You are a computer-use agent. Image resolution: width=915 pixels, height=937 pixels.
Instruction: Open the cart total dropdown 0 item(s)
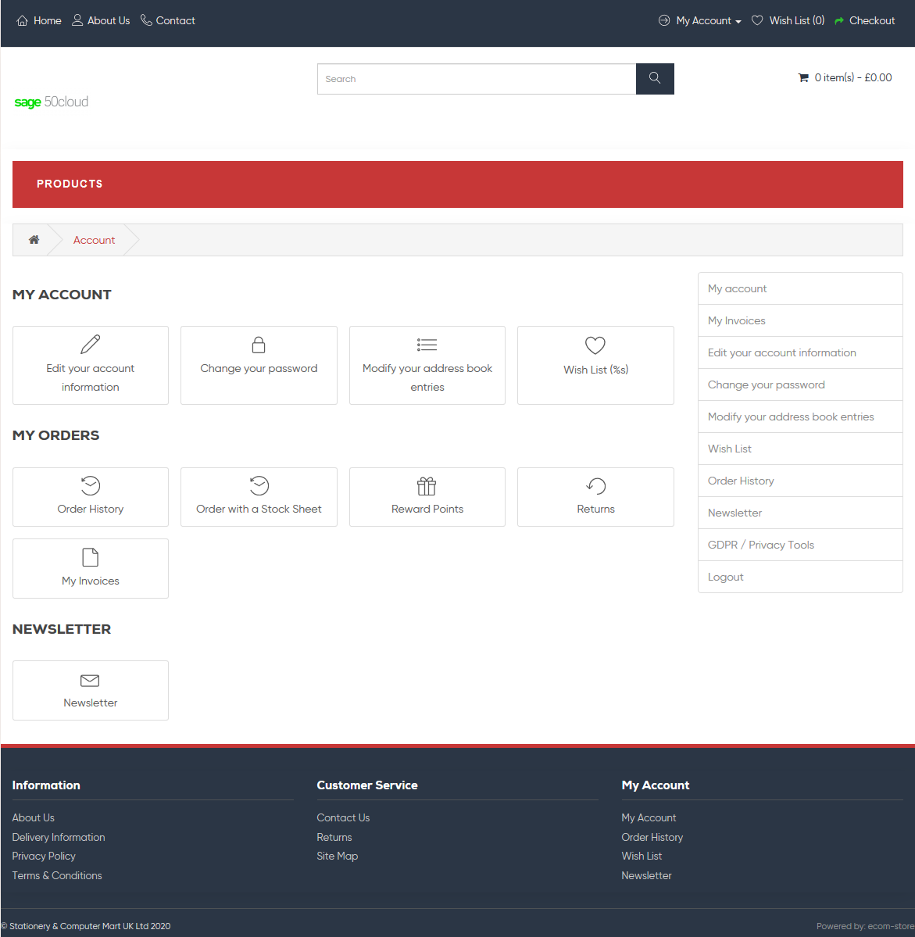[x=852, y=78]
